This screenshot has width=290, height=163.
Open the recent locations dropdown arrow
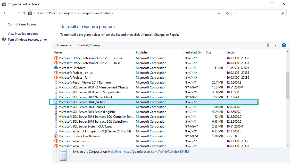[19, 13]
